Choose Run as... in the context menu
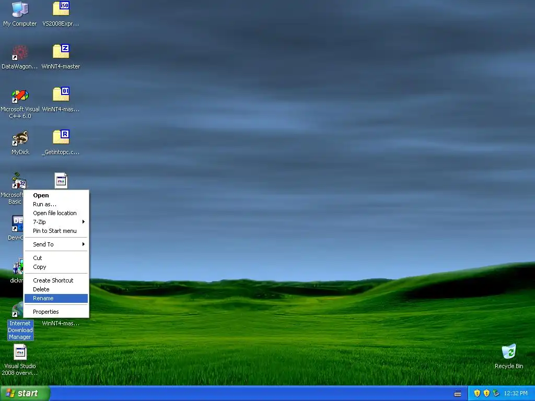The image size is (535, 401). click(x=56, y=204)
